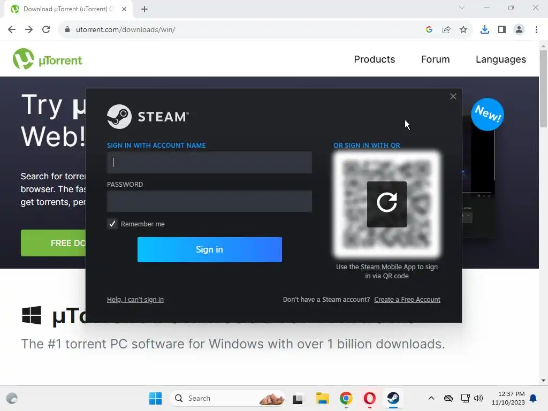Click the browser forward arrow
The image size is (548, 411).
pos(29,30)
